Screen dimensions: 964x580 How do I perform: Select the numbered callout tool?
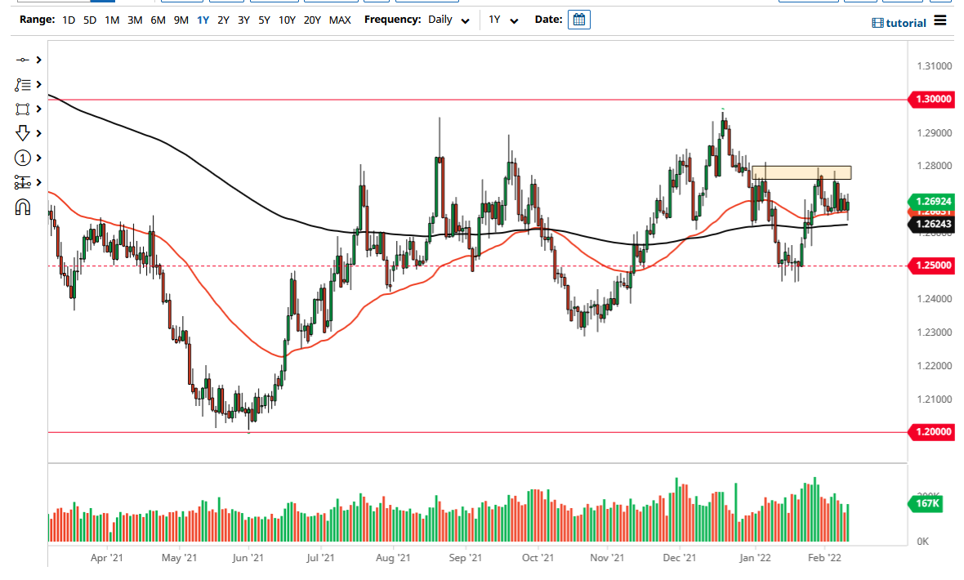pos(23,158)
